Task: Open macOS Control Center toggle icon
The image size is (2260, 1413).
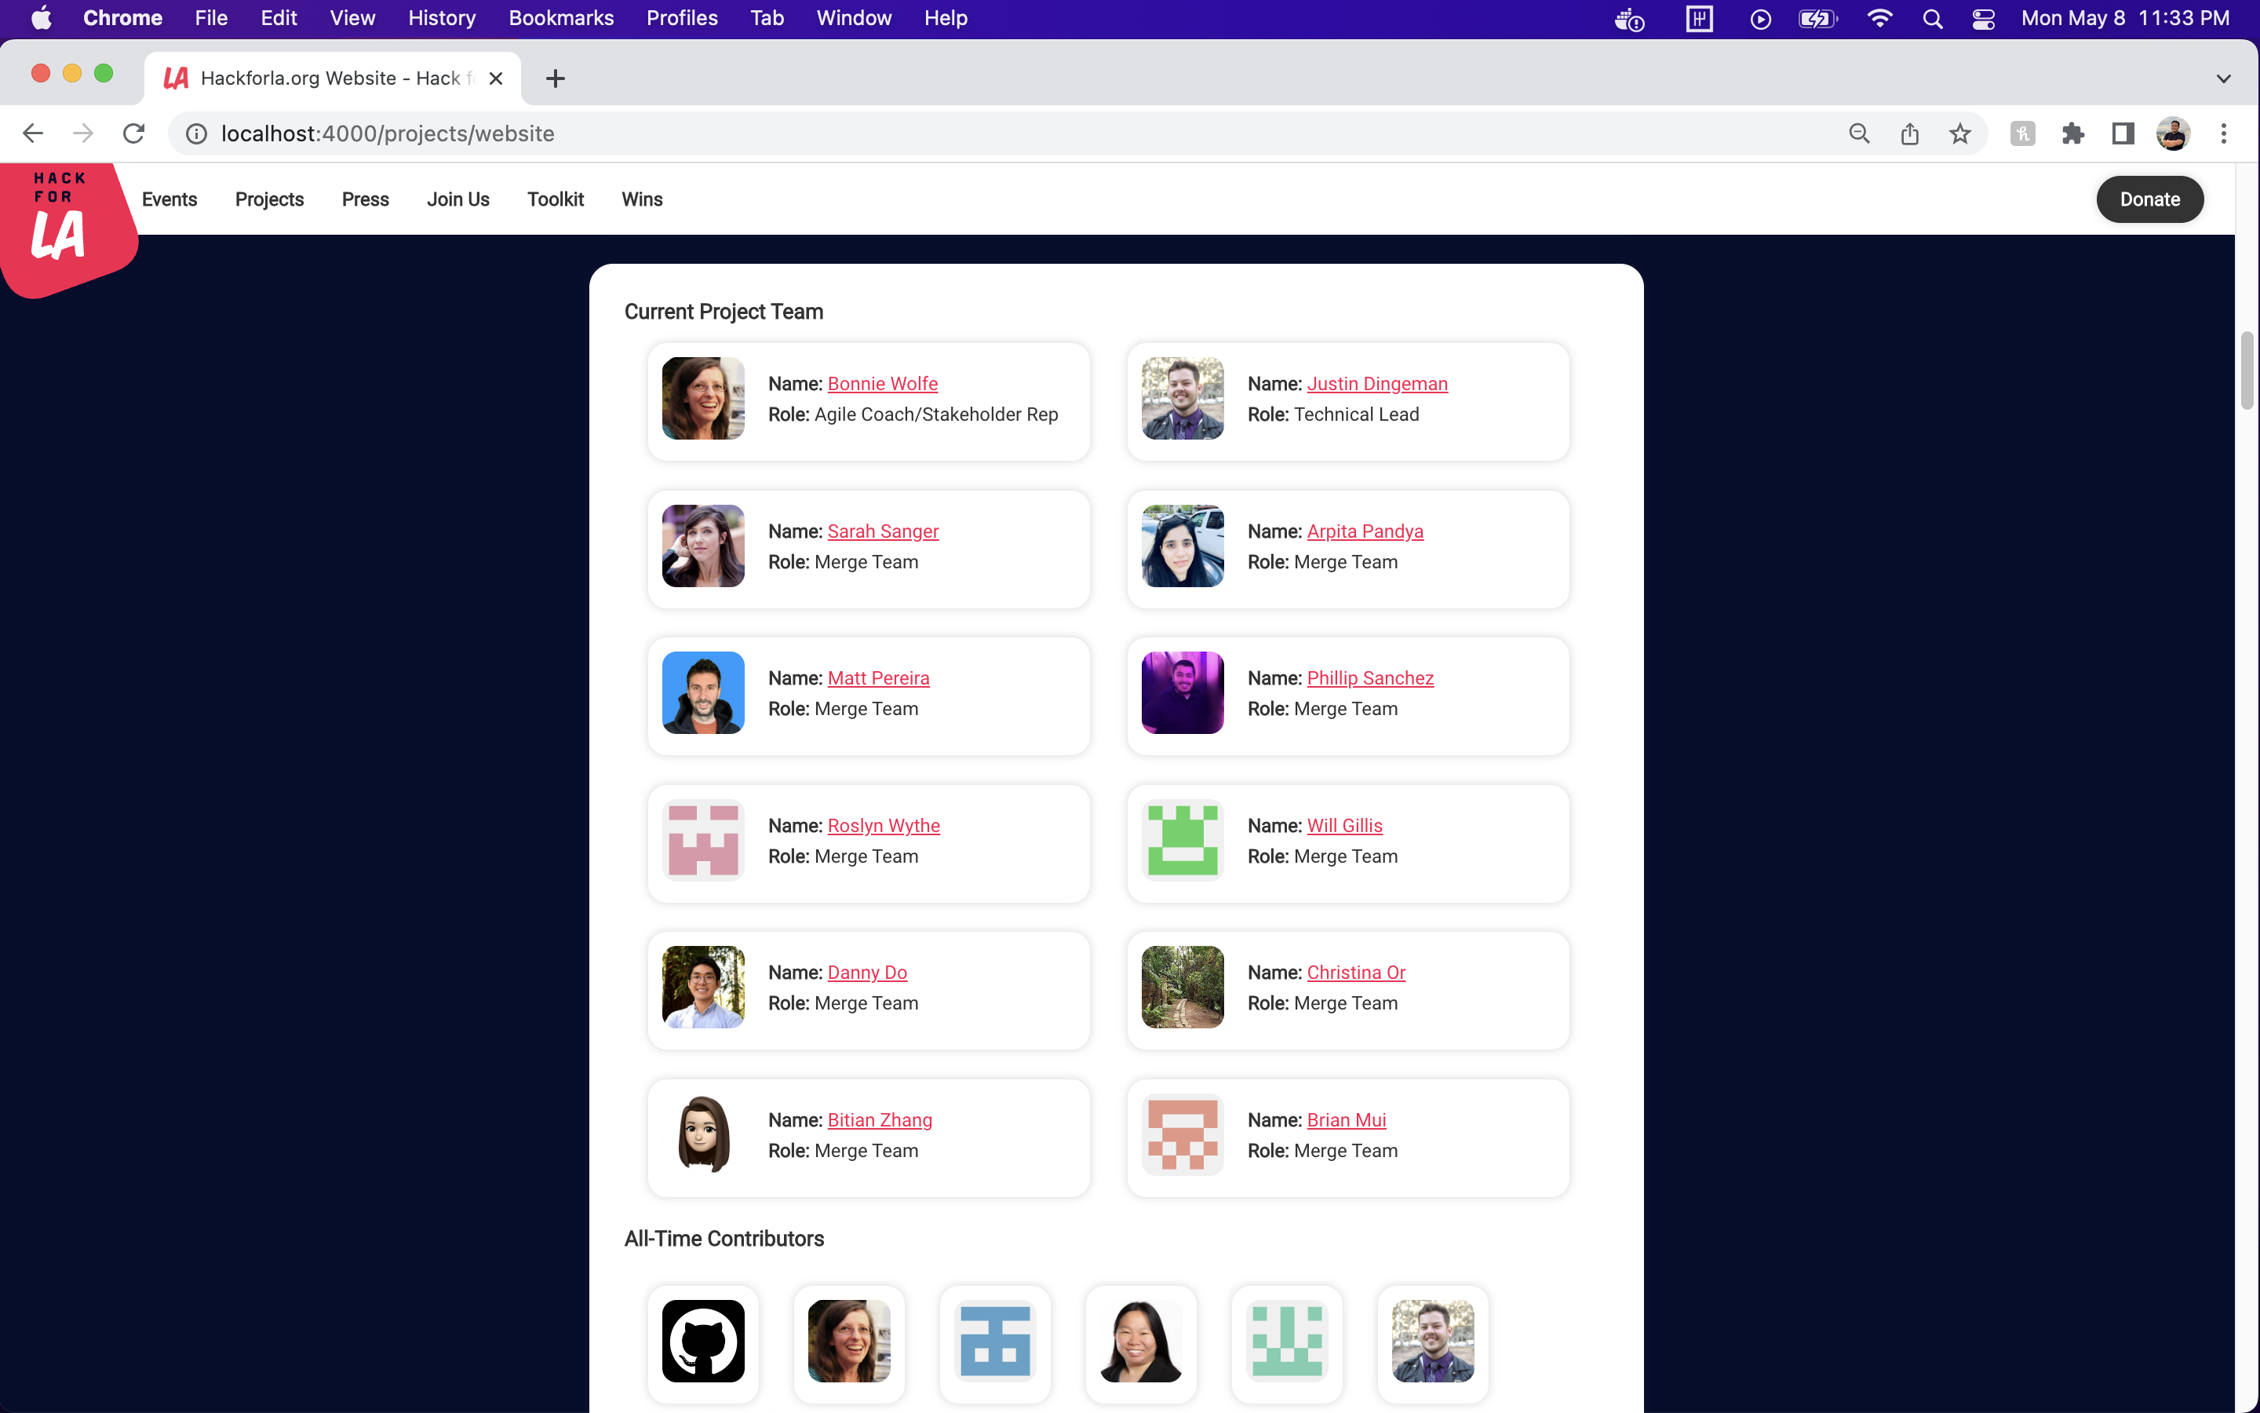Action: pos(1983,19)
